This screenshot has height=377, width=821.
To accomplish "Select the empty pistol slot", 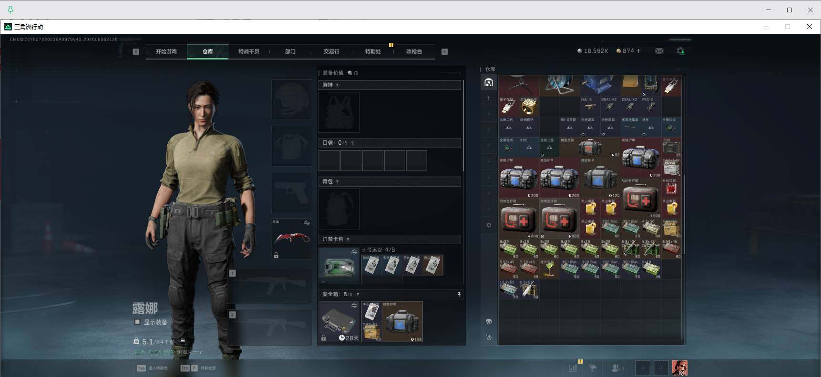I will point(291,192).
